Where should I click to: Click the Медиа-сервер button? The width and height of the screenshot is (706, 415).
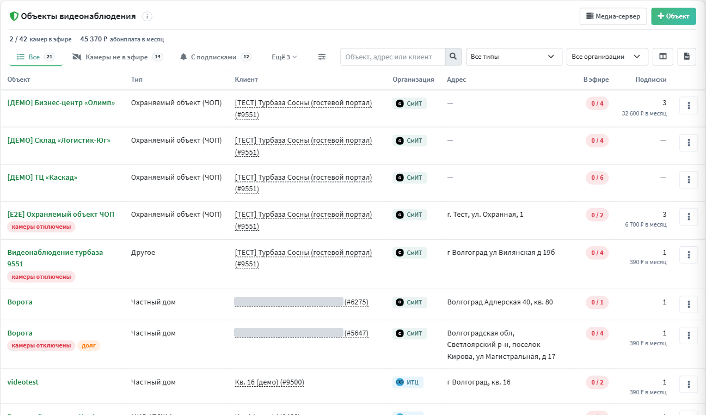[x=613, y=16]
